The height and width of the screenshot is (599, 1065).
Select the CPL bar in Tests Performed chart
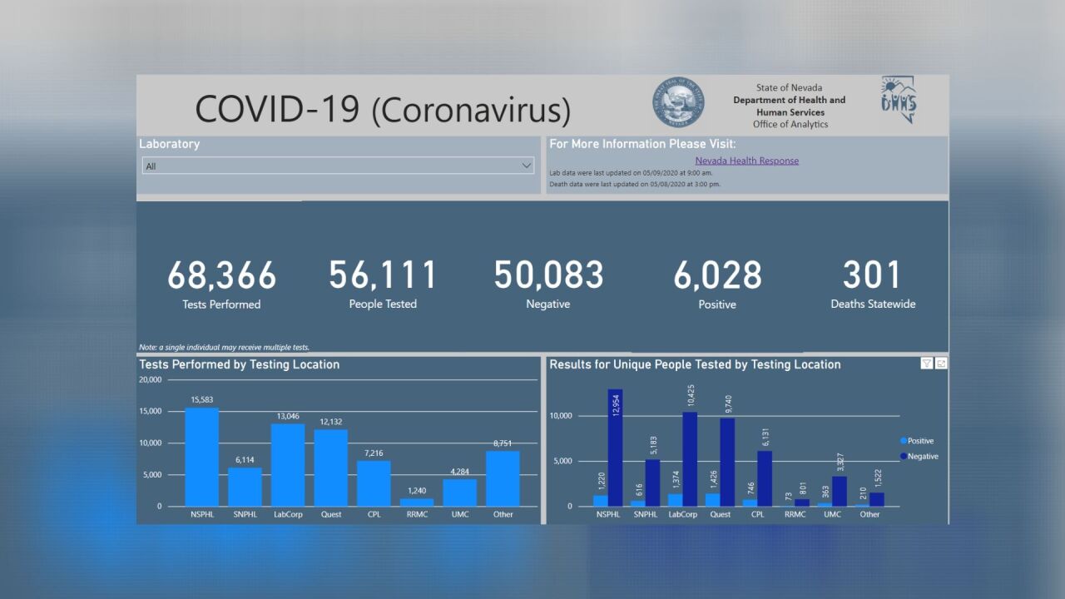point(374,483)
